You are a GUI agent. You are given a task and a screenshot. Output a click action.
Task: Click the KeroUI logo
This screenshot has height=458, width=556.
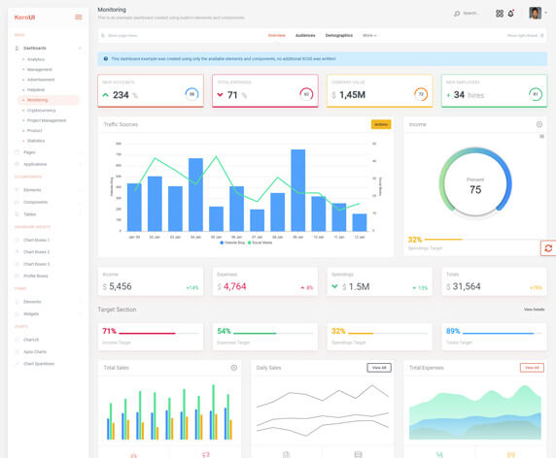pos(24,17)
